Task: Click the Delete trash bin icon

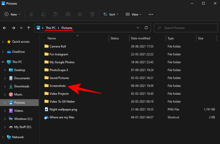Action: click(92, 14)
